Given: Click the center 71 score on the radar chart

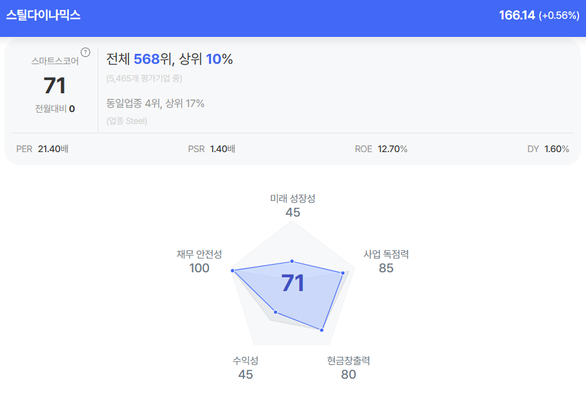Looking at the screenshot, I should 292,284.
